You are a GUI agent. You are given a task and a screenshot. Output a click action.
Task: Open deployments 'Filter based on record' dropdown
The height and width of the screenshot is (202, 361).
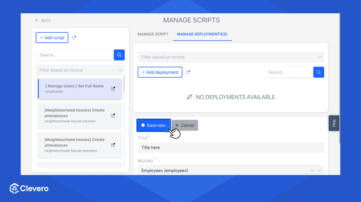pyautogui.click(x=231, y=57)
